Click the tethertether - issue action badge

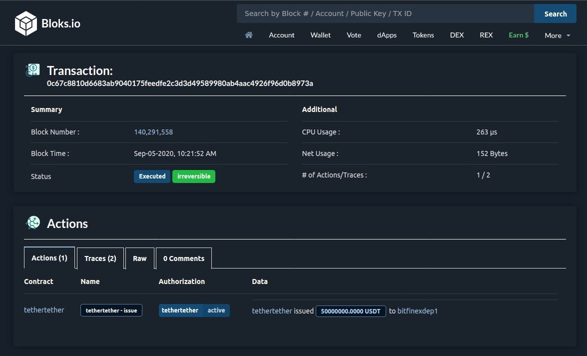pos(111,310)
